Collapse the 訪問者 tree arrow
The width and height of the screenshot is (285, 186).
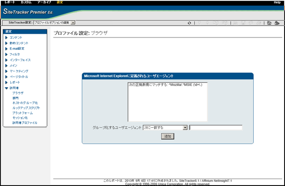pyautogui.click(x=7, y=88)
